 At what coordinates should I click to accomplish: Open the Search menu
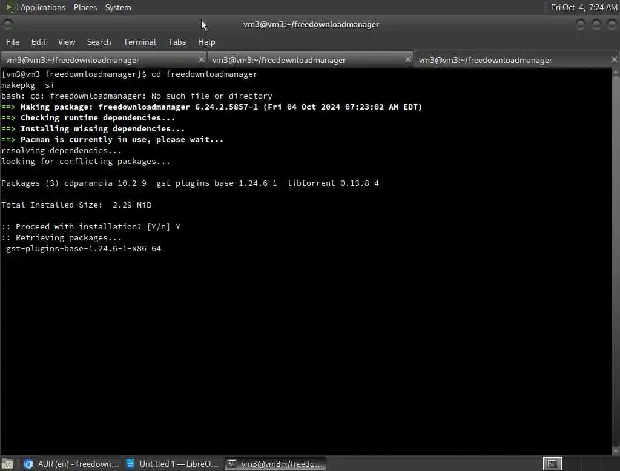pyautogui.click(x=99, y=42)
